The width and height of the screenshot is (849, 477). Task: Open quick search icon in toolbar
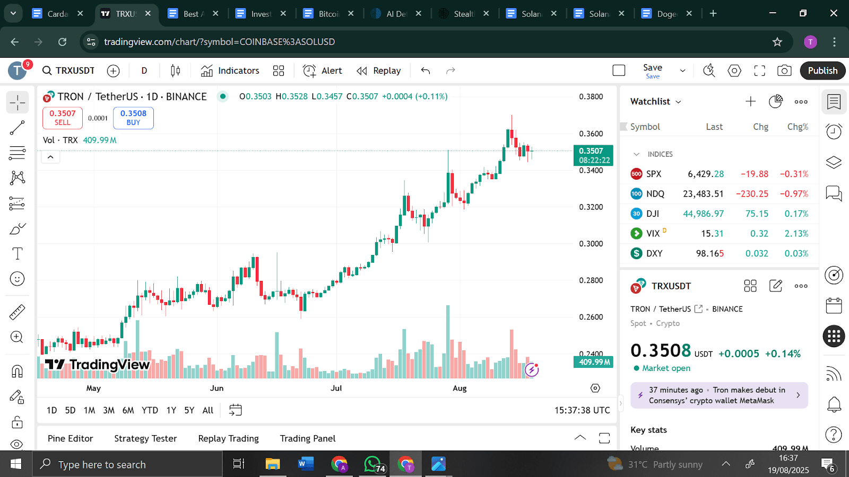709,70
